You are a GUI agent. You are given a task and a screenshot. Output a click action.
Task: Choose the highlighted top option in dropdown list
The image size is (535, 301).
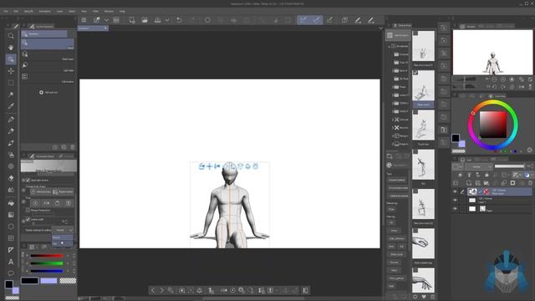pyautogui.click(x=62, y=237)
